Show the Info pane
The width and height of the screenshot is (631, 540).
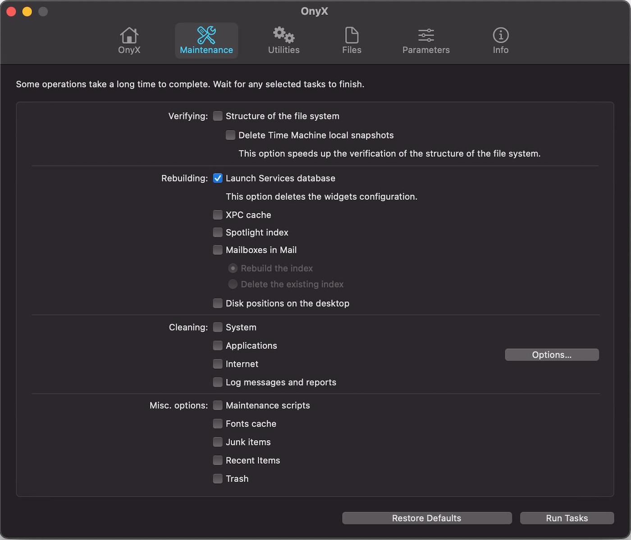[500, 41]
